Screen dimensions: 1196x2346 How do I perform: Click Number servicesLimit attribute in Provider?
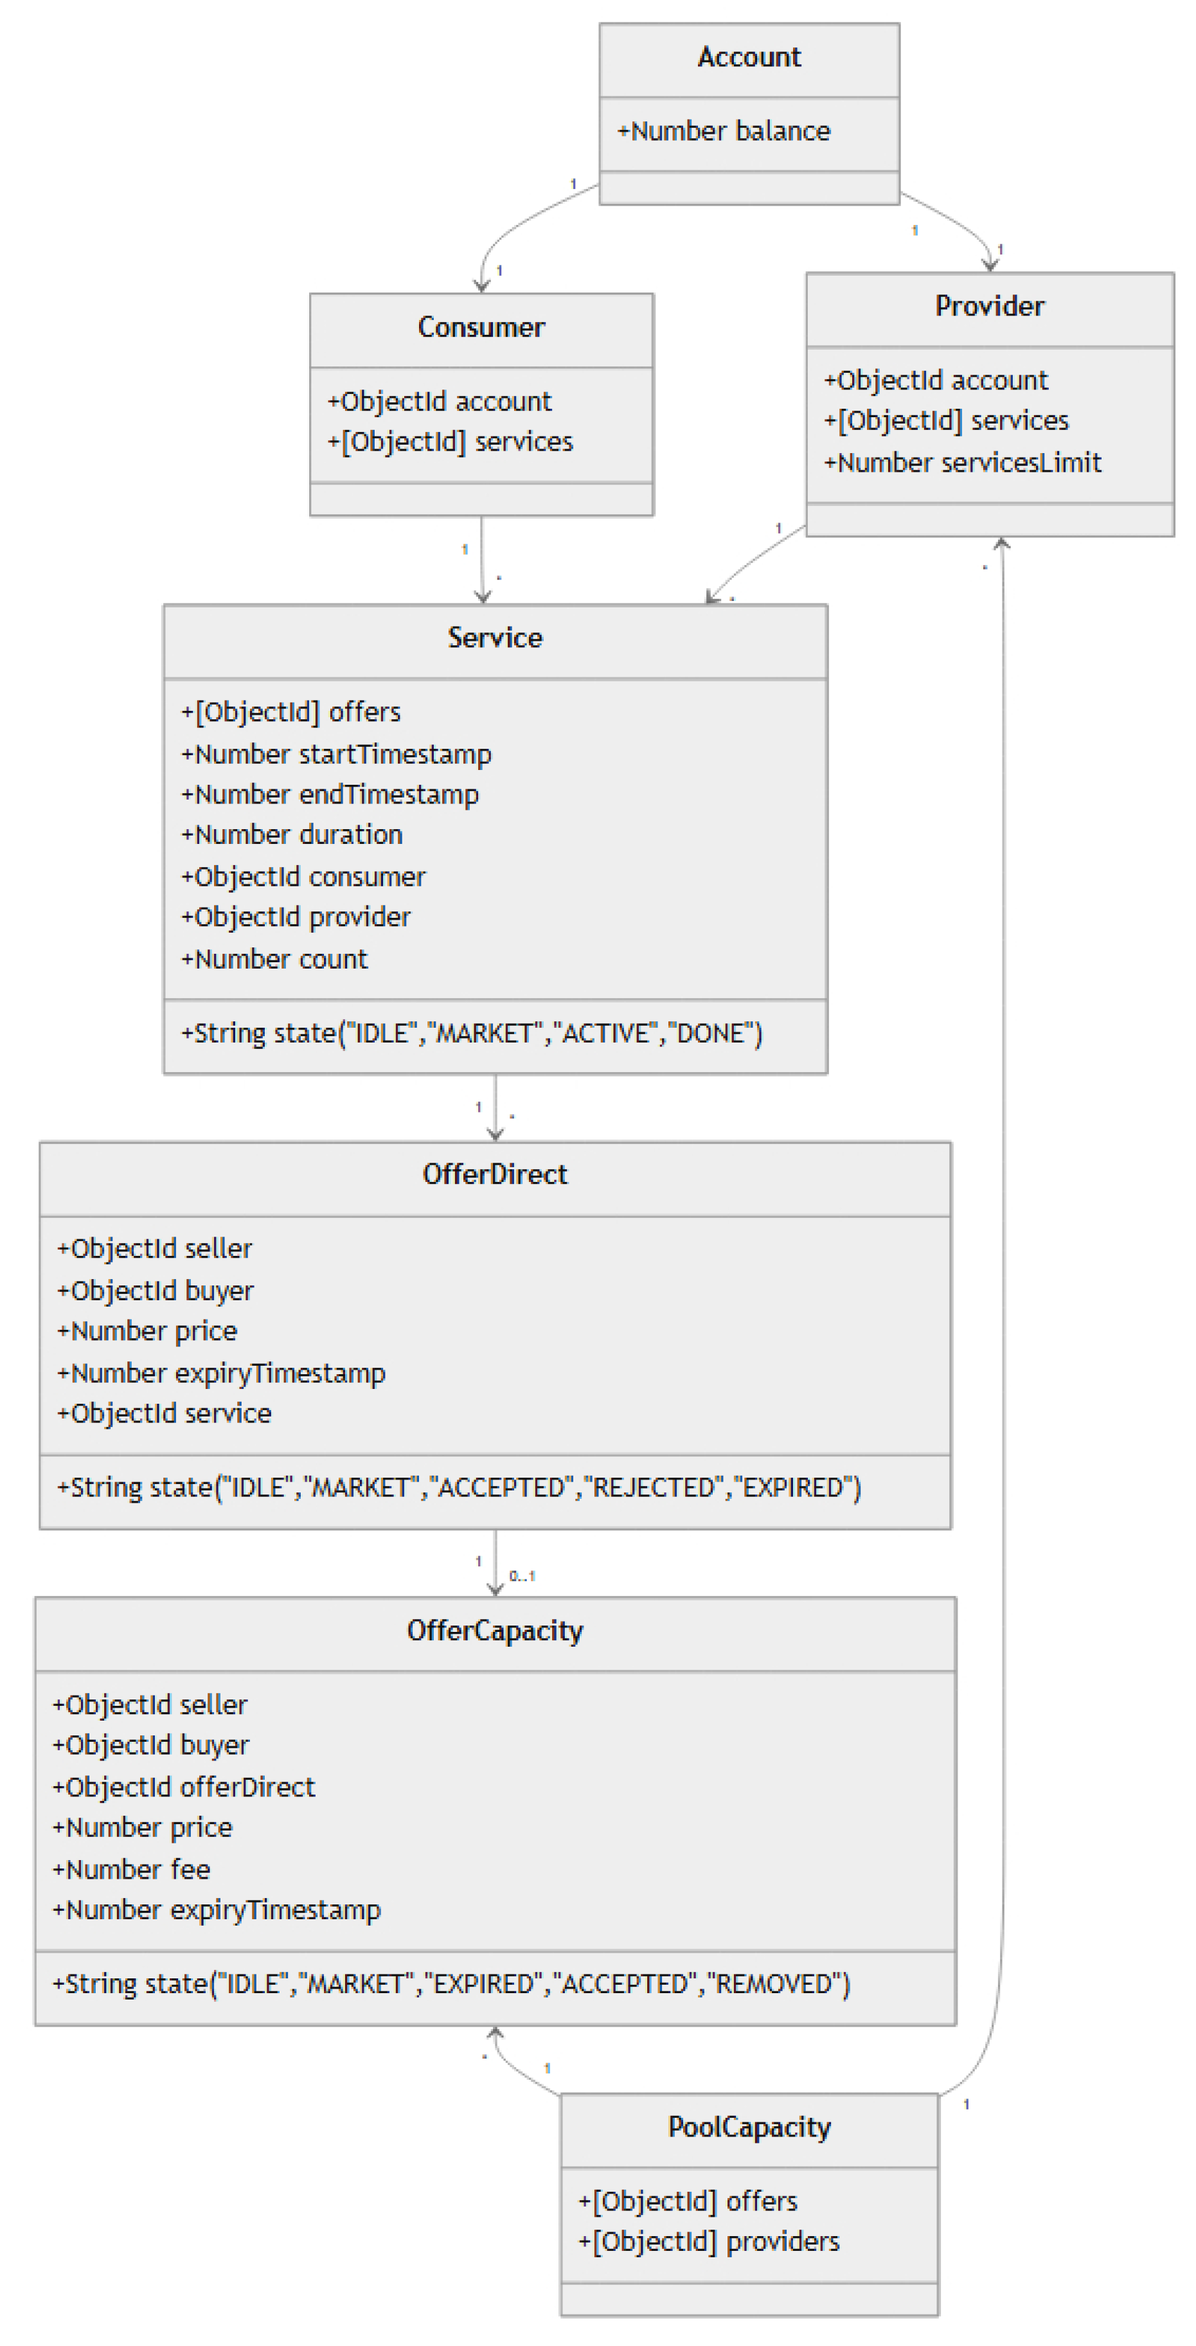tap(962, 463)
